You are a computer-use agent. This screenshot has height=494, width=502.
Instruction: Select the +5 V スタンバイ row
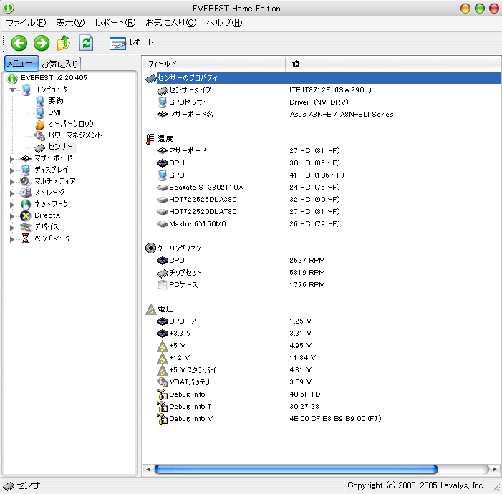[x=322, y=370]
